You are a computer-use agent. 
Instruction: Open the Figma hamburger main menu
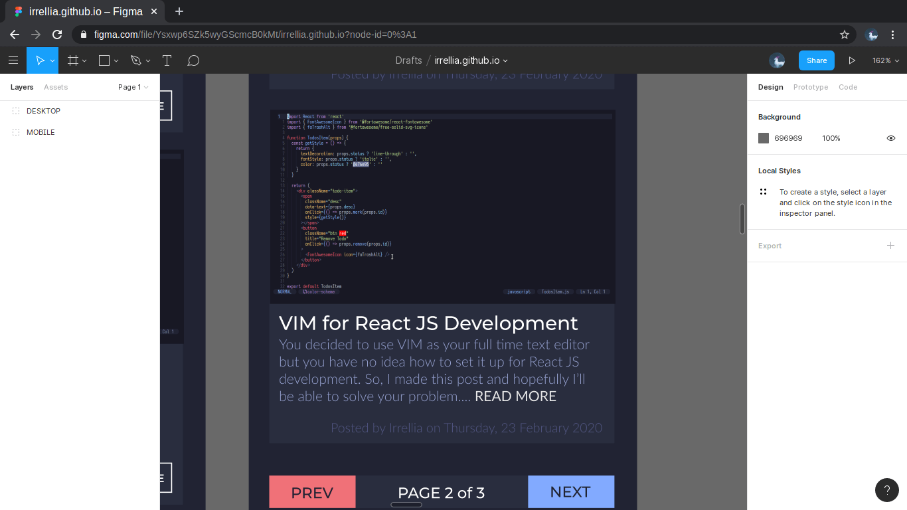pos(13,60)
